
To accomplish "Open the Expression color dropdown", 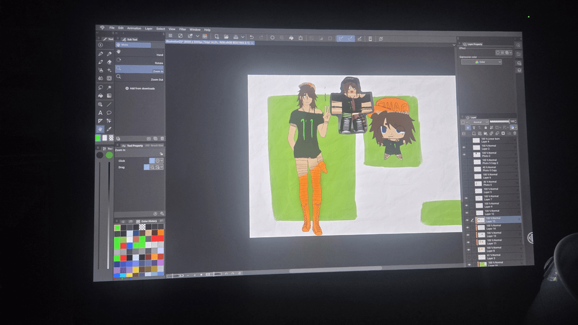I will click(481, 62).
